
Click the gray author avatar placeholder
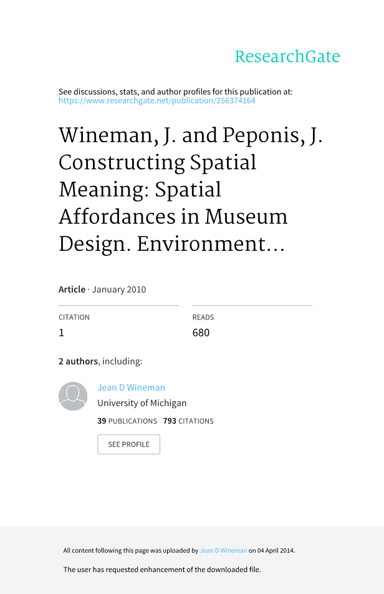pos(73,396)
